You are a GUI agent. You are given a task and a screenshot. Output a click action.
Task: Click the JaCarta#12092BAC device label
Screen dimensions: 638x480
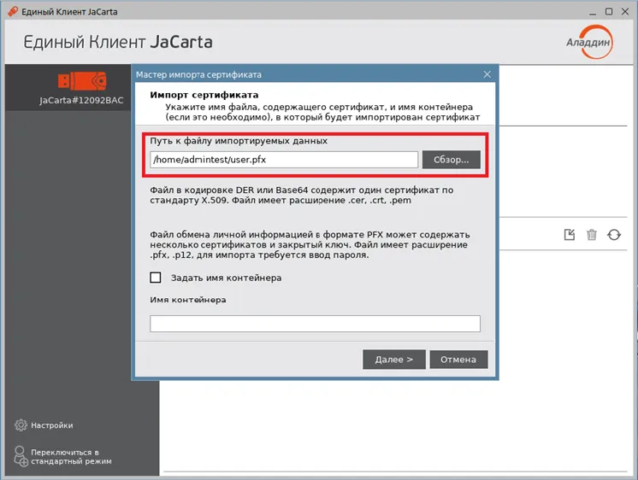tap(81, 101)
